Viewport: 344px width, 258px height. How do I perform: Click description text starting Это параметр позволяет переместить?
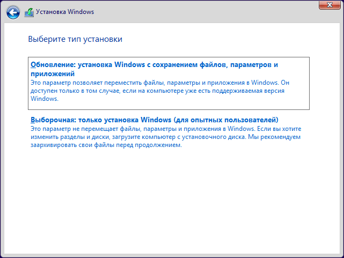click(x=160, y=91)
